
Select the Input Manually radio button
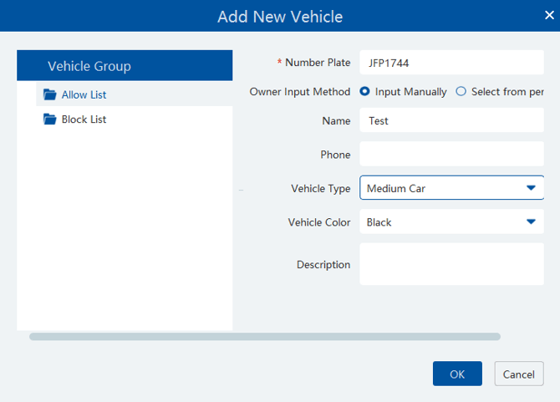[364, 92]
